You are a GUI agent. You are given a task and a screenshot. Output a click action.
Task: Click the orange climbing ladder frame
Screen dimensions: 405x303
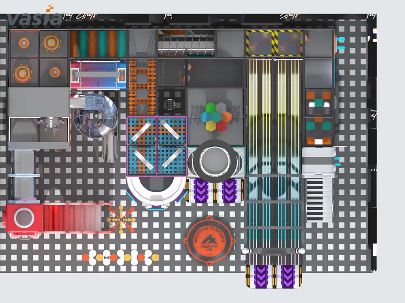(x=142, y=87)
